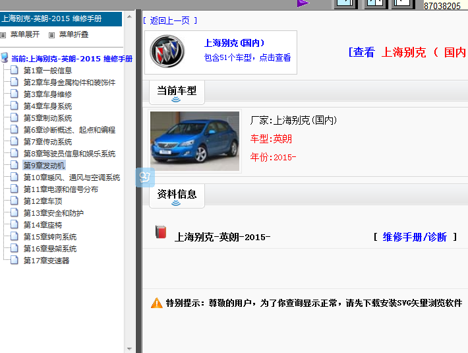Click the page icon for 第9章发动机

click(15, 165)
